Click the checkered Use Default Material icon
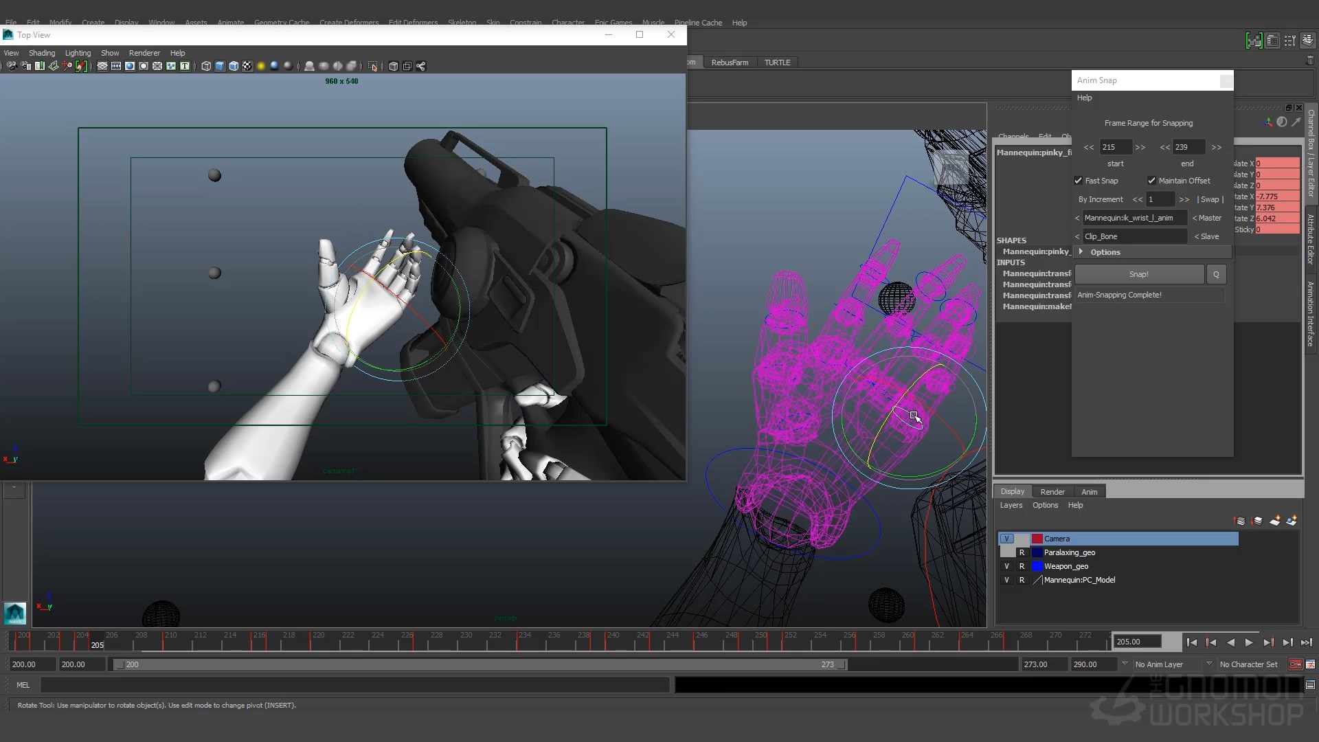 click(247, 66)
